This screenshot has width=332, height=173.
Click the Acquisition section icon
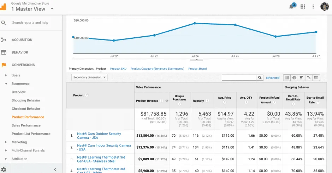point(4,40)
